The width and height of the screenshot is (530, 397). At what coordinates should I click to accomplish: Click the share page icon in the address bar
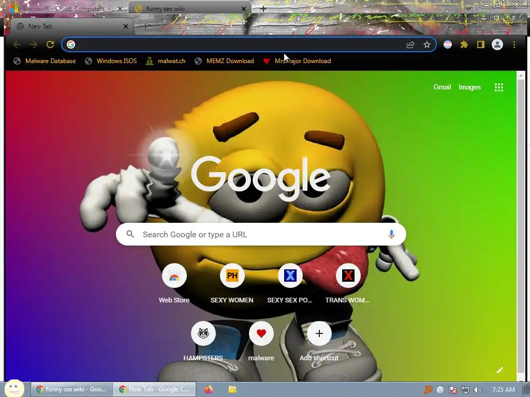410,44
